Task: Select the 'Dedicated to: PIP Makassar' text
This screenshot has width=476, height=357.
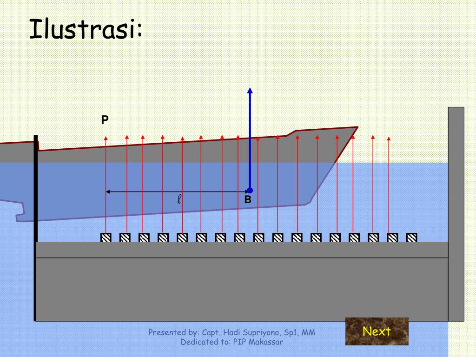Action: point(231,342)
